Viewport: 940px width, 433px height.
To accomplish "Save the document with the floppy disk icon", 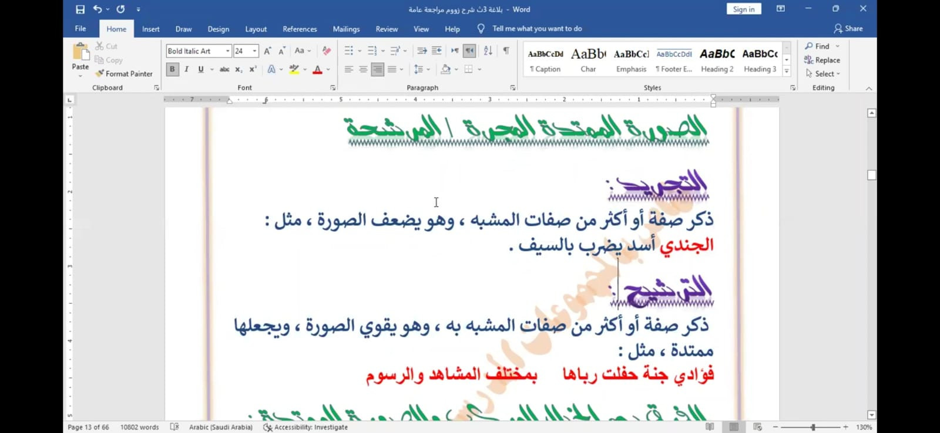I will tap(80, 9).
